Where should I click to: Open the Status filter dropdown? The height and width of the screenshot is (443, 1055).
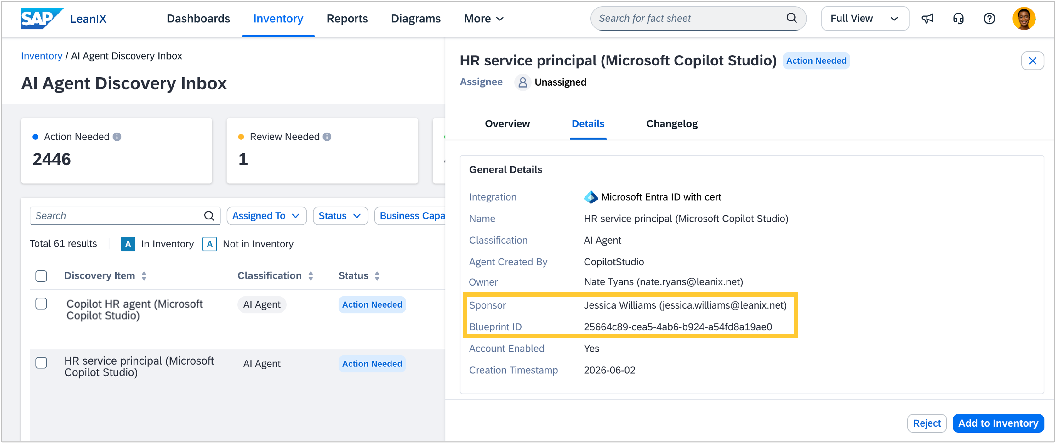340,216
